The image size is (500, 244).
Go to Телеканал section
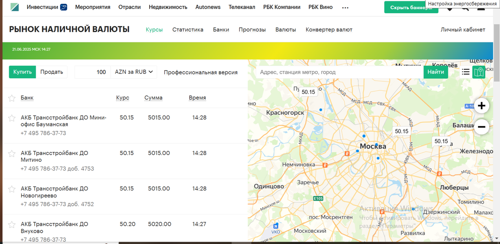242,7
